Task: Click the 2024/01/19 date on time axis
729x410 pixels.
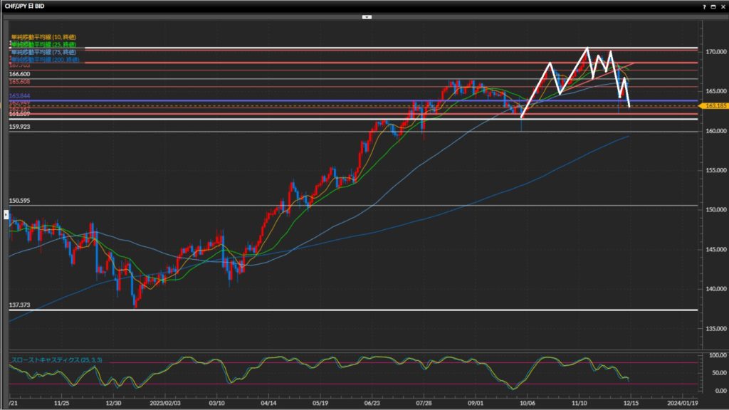Action: [682, 401]
